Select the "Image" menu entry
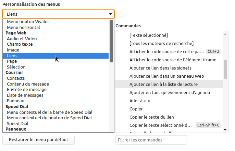 [x=13, y=50]
